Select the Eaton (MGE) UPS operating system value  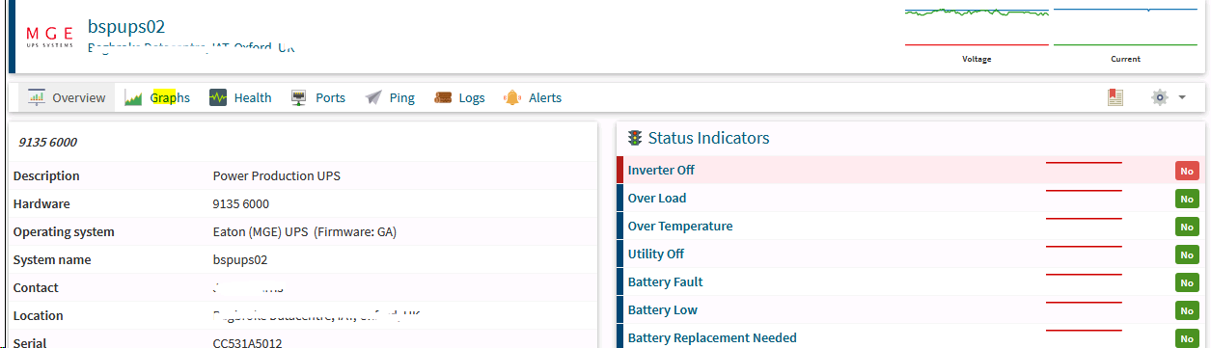click(x=305, y=231)
